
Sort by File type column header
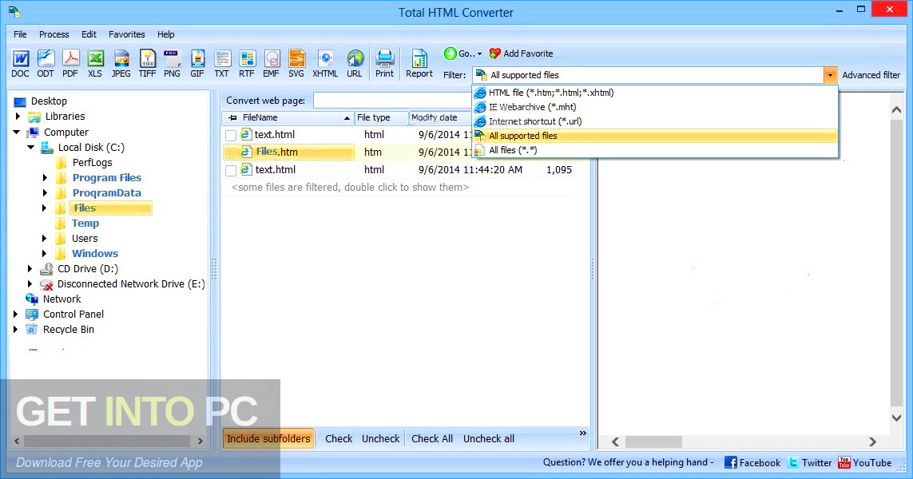pyautogui.click(x=381, y=117)
